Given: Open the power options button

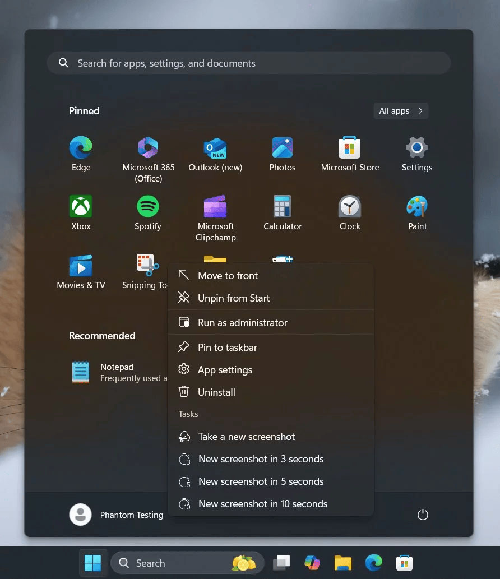Looking at the screenshot, I should 423,515.
